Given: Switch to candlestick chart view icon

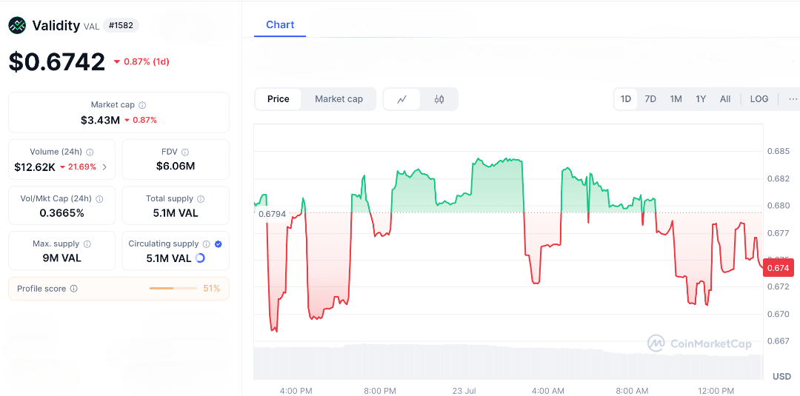Looking at the screenshot, I should (x=439, y=99).
